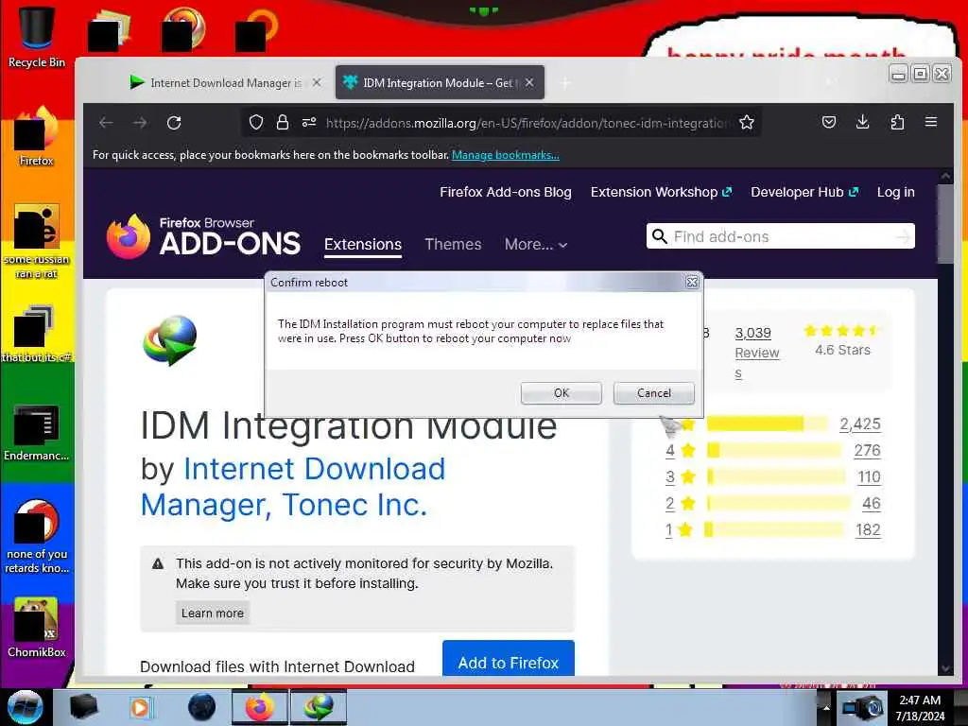Go back using the browser back arrow
This screenshot has width=968, height=726.
pos(106,122)
